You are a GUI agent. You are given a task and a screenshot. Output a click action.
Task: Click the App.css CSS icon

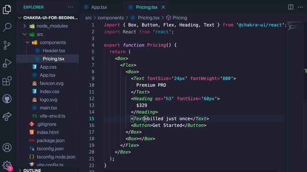pyautogui.click(x=35, y=67)
